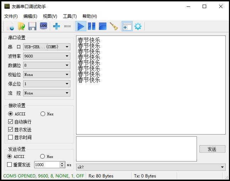Decrease repeat interval with down arrow

click(62, 166)
